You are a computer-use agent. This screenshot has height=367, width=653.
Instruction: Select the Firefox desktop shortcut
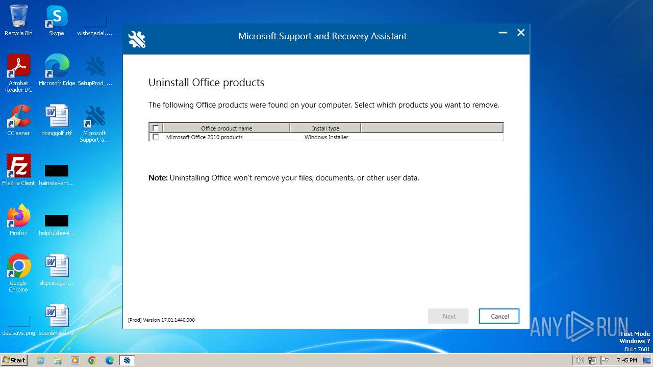tap(18, 220)
